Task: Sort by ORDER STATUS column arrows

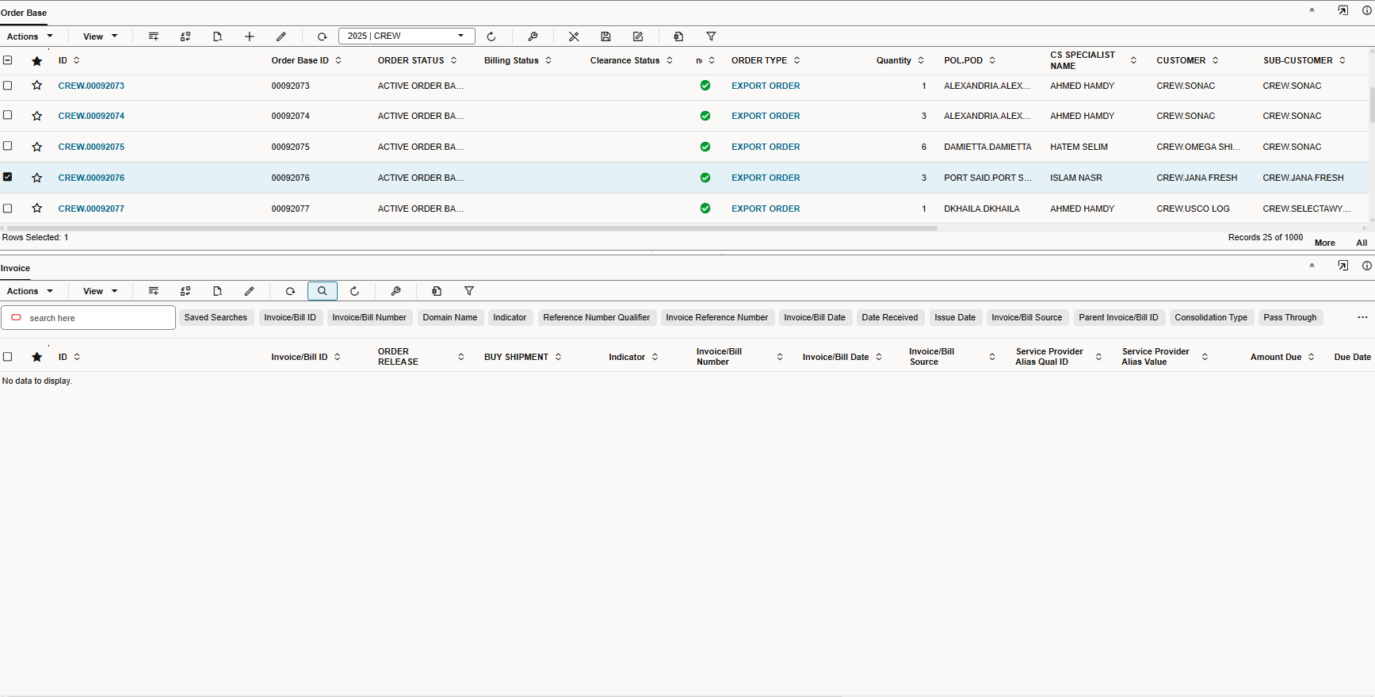Action: coord(454,60)
